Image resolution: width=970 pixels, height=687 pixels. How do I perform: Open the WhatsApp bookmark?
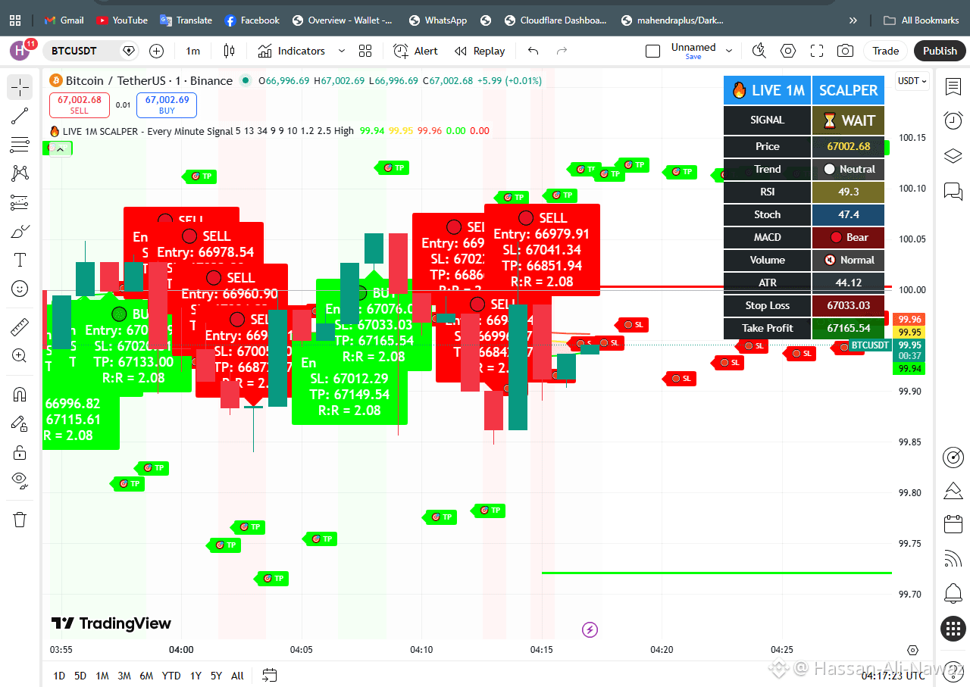click(x=437, y=20)
